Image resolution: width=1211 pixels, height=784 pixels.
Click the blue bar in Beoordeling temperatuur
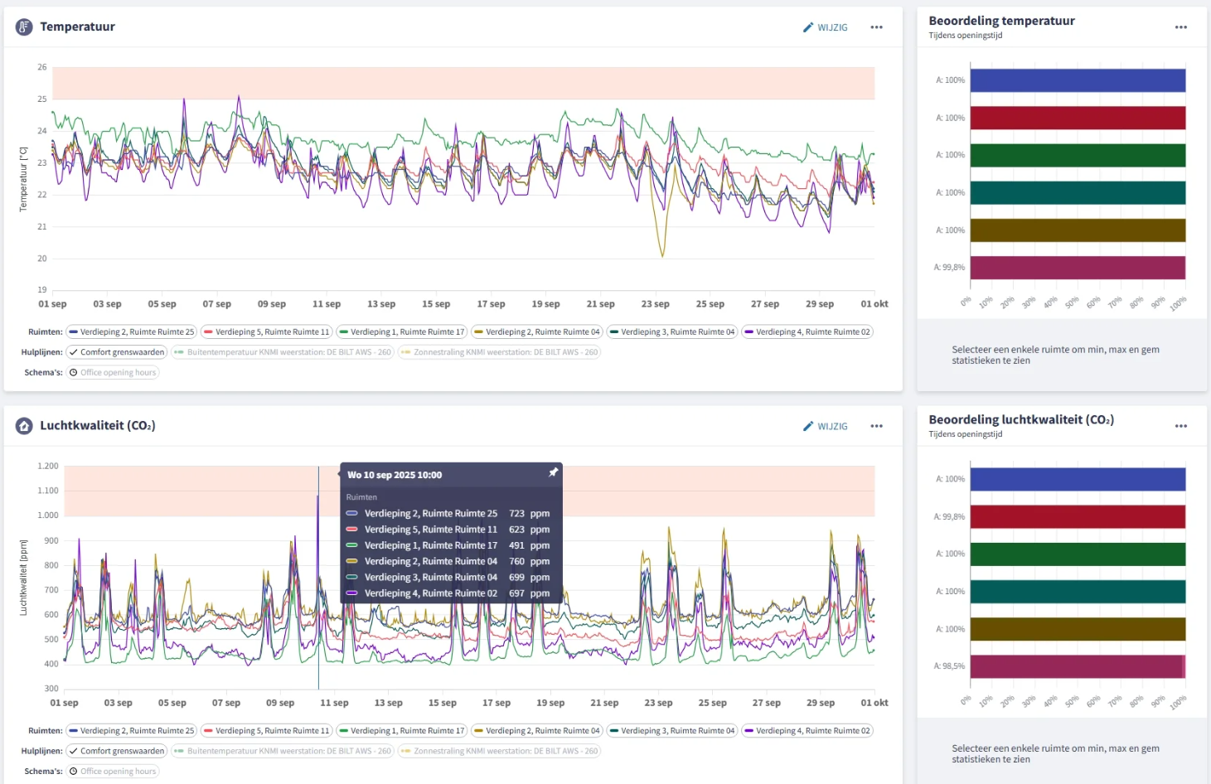pos(1078,80)
